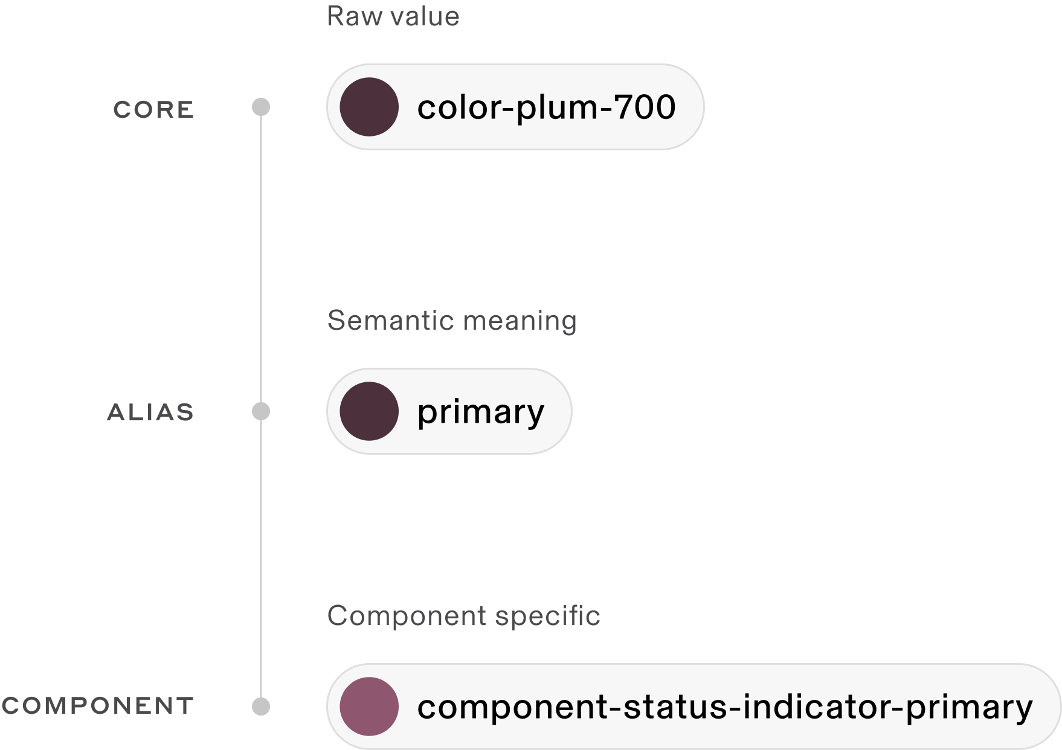This screenshot has width=1062, height=750.
Task: Click the gray dot next to CORE
Action: click(x=261, y=107)
